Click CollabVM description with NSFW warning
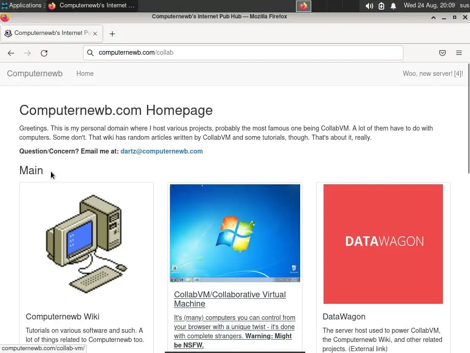 [235, 331]
